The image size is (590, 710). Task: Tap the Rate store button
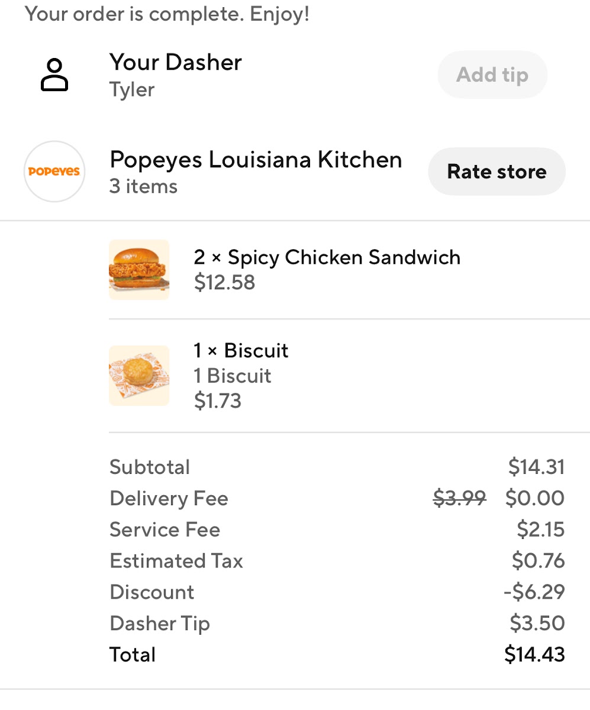[x=496, y=172]
